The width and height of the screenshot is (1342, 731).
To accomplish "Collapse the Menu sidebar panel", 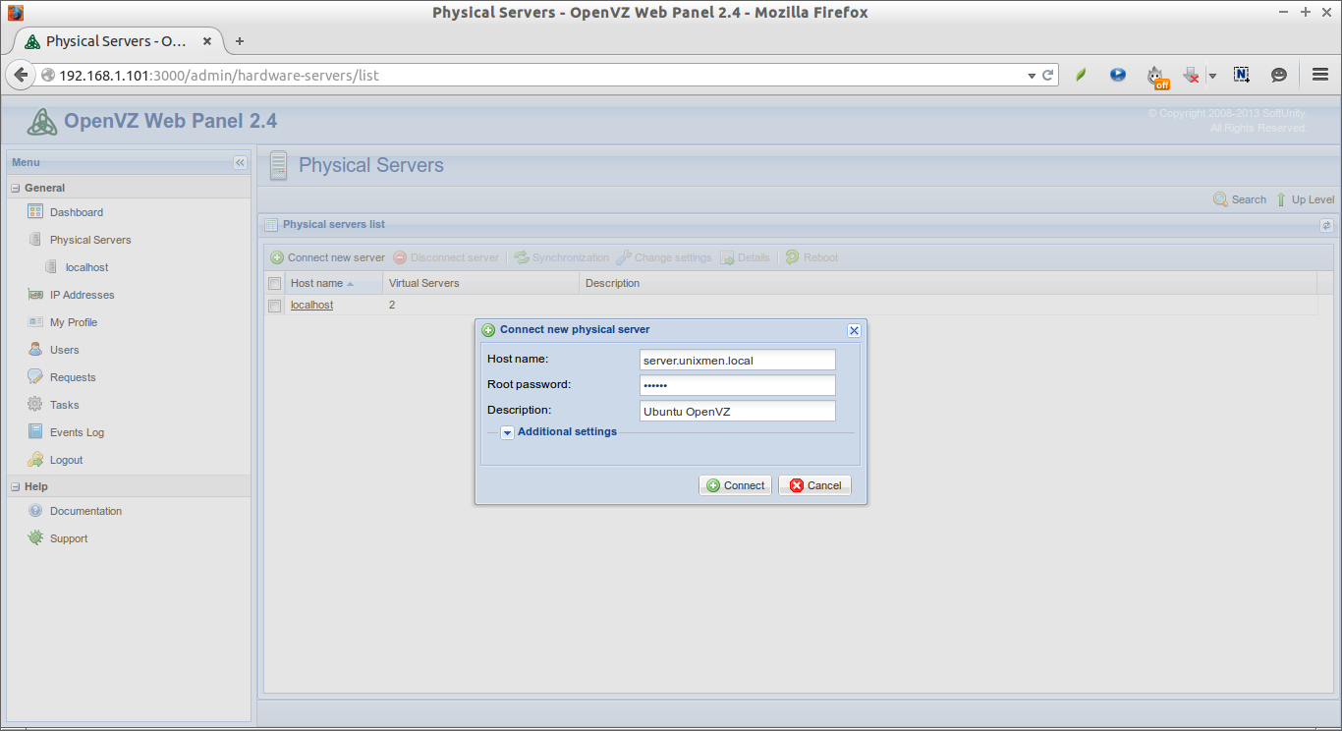I will [240, 163].
